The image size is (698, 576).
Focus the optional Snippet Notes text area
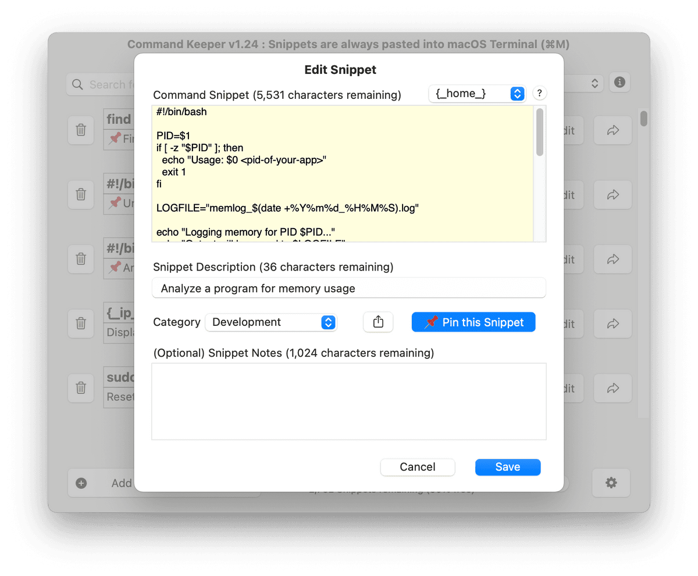[349, 401]
